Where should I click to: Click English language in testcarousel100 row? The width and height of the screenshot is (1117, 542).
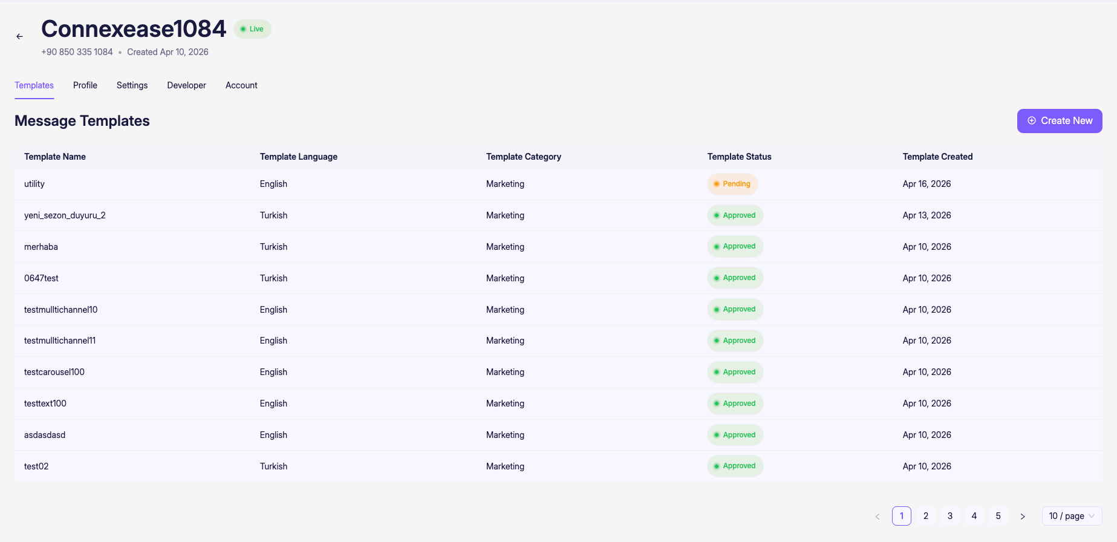(x=273, y=372)
